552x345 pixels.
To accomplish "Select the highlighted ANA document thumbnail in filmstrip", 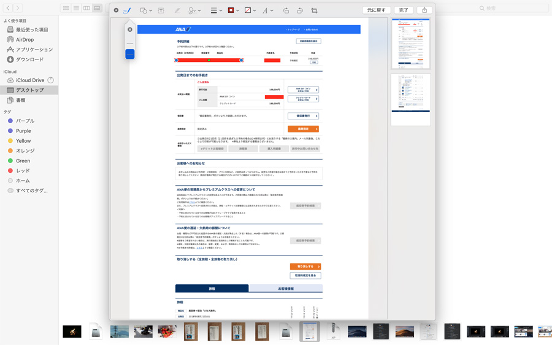I will pyautogui.click(x=310, y=332).
